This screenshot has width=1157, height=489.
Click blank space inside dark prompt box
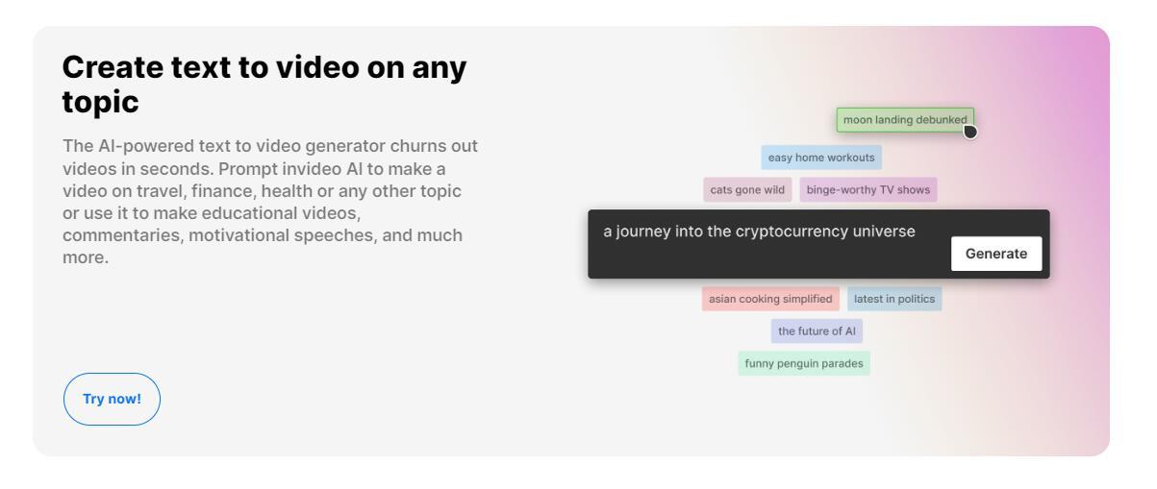[x=769, y=261]
